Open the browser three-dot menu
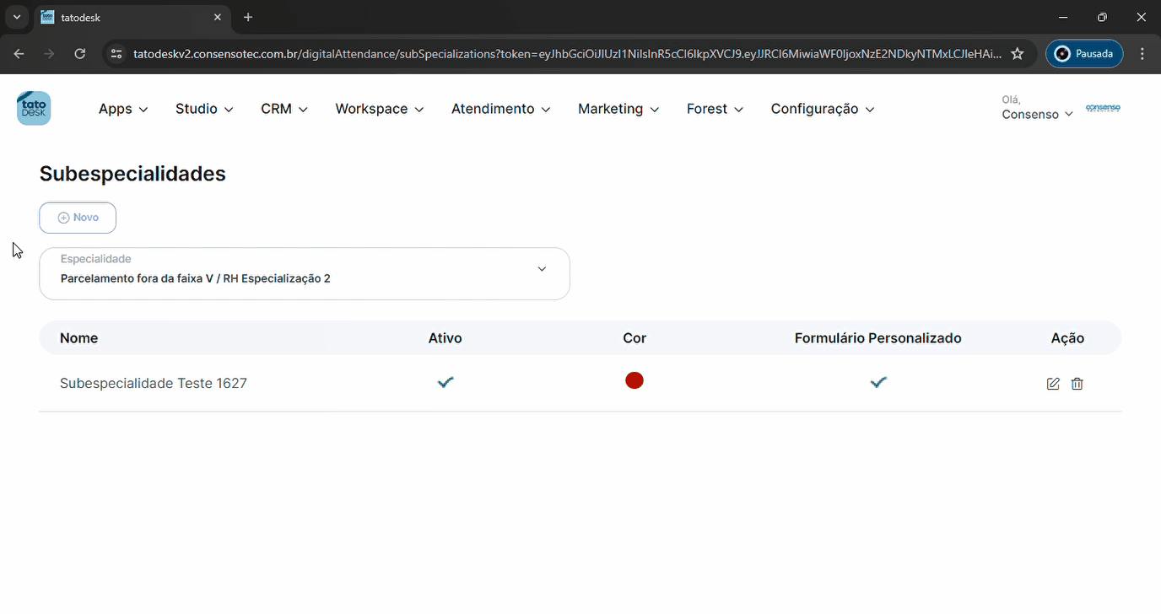The width and height of the screenshot is (1161, 614). (x=1142, y=54)
